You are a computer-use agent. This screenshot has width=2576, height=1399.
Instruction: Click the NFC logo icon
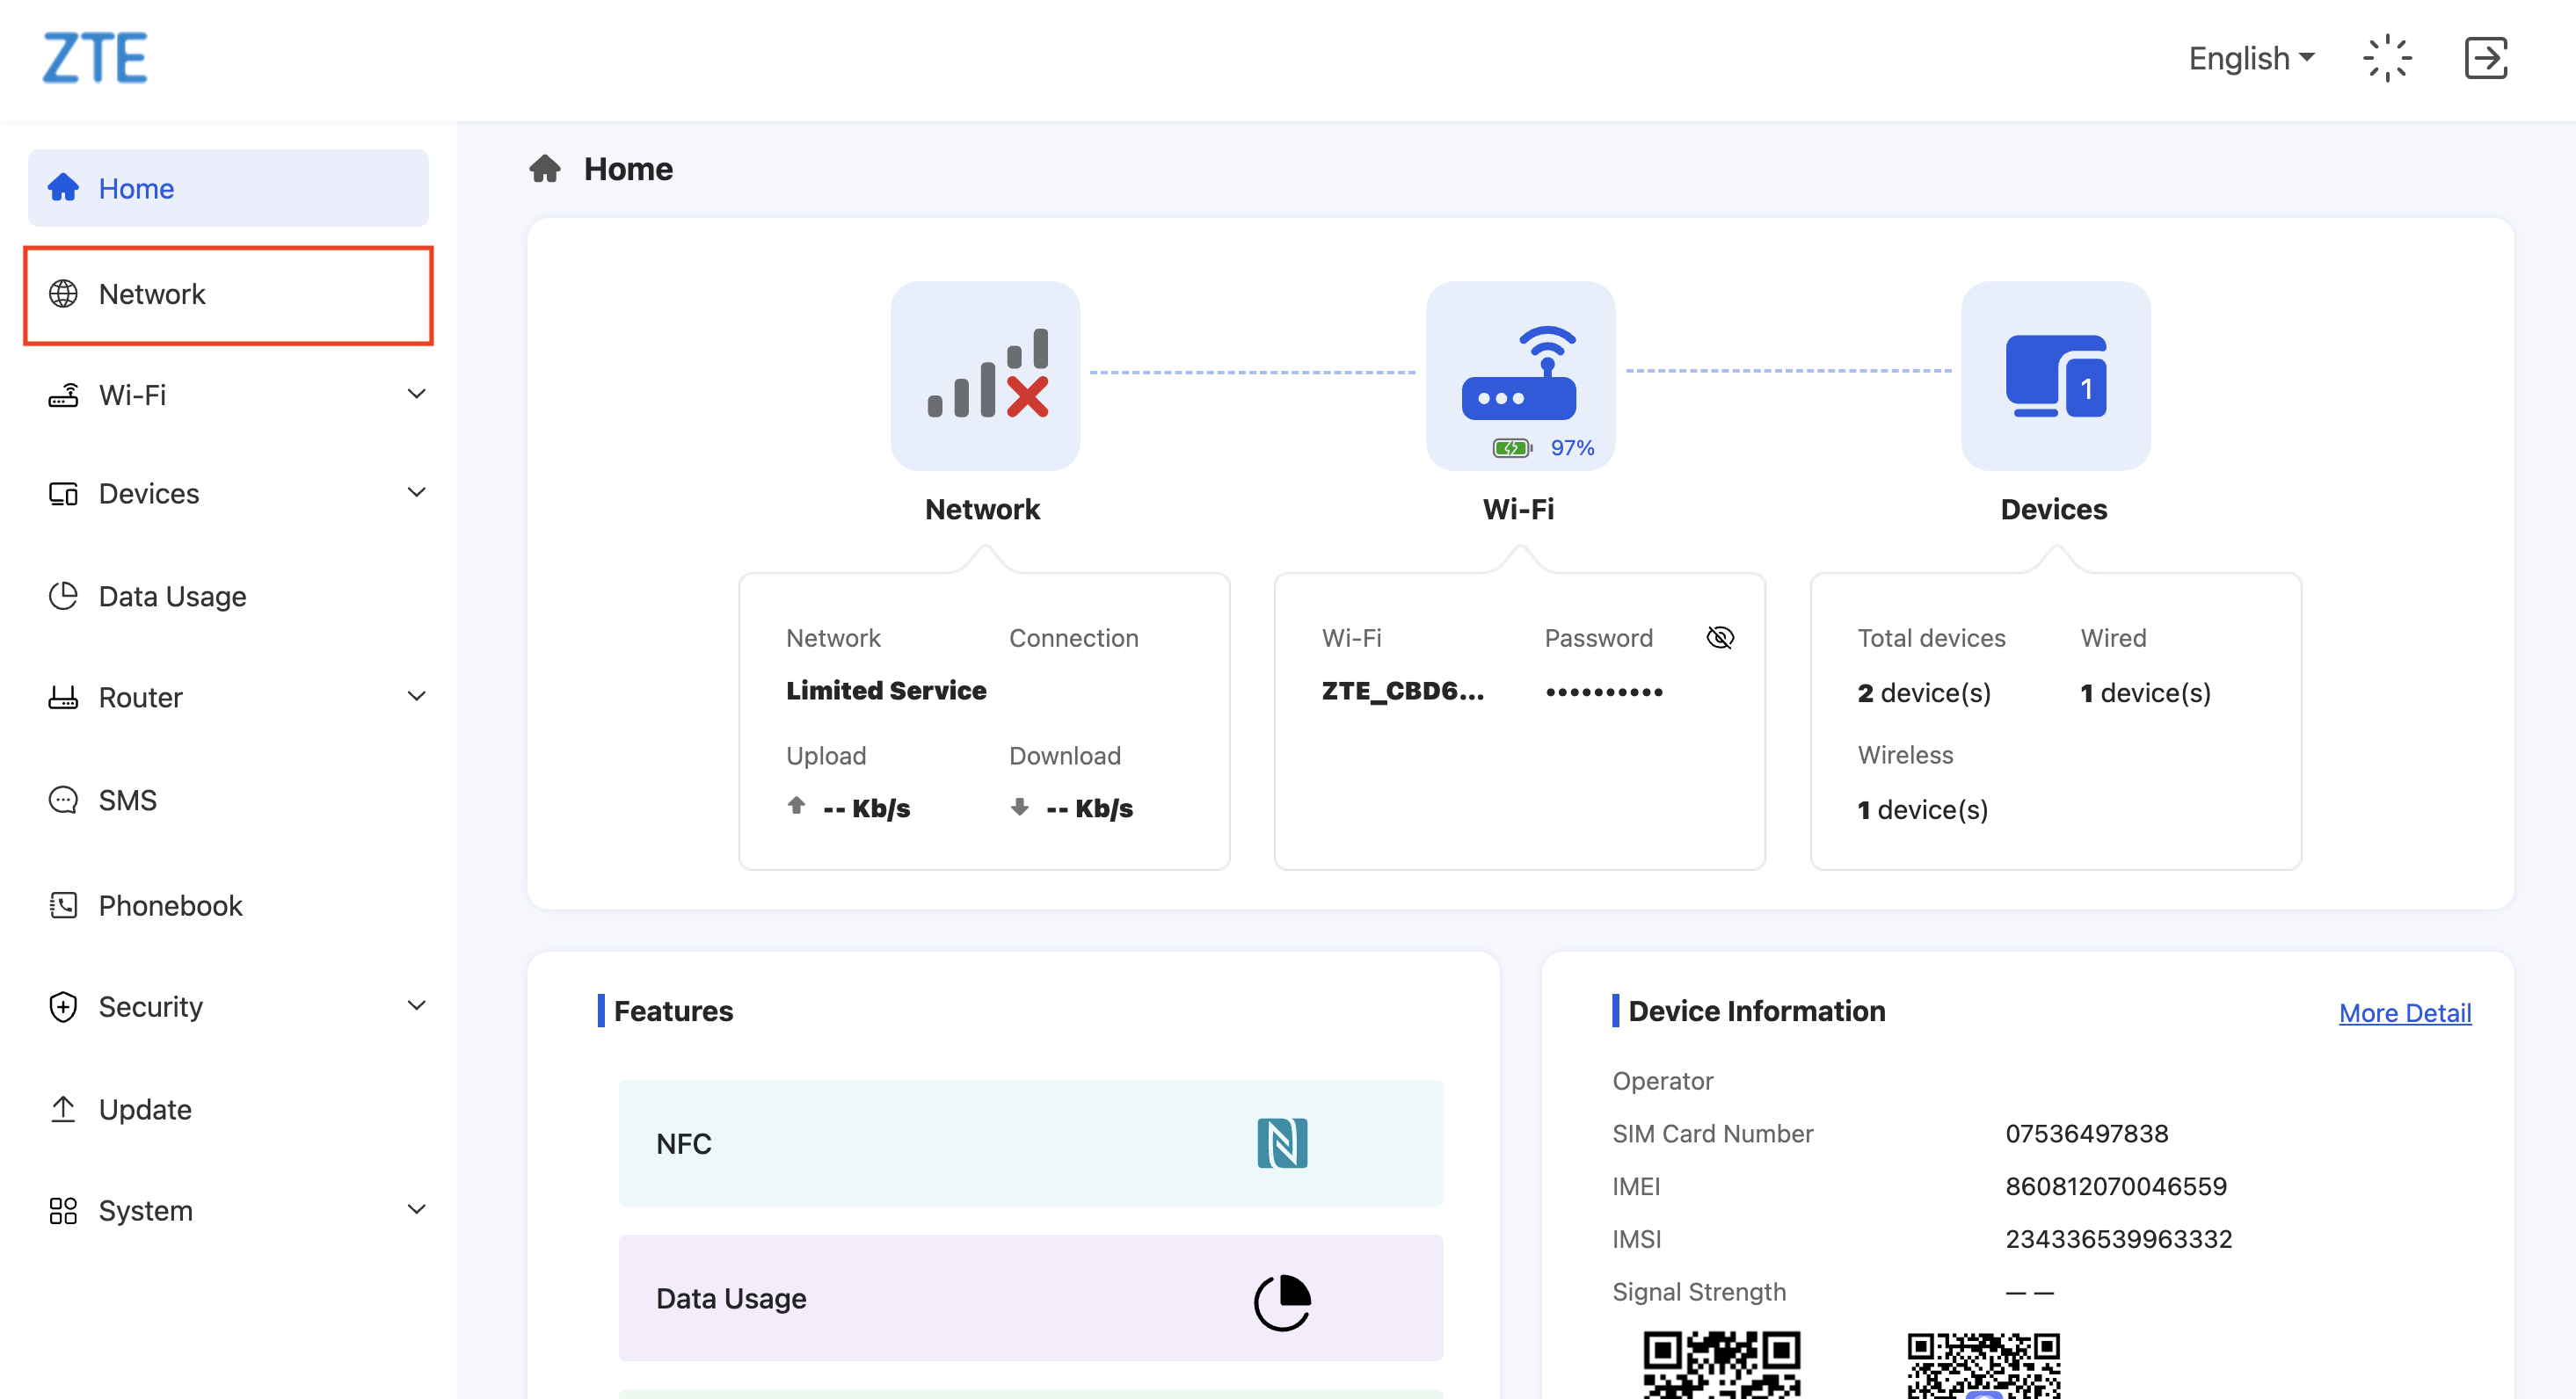[x=1282, y=1142]
